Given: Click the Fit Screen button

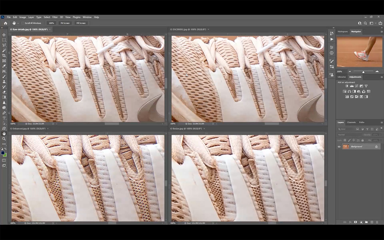Looking at the screenshot, I should coord(65,23).
